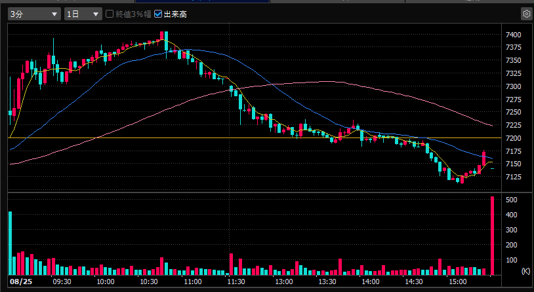Select the tallest closing volume bar
534x292 pixels.
click(x=492, y=236)
